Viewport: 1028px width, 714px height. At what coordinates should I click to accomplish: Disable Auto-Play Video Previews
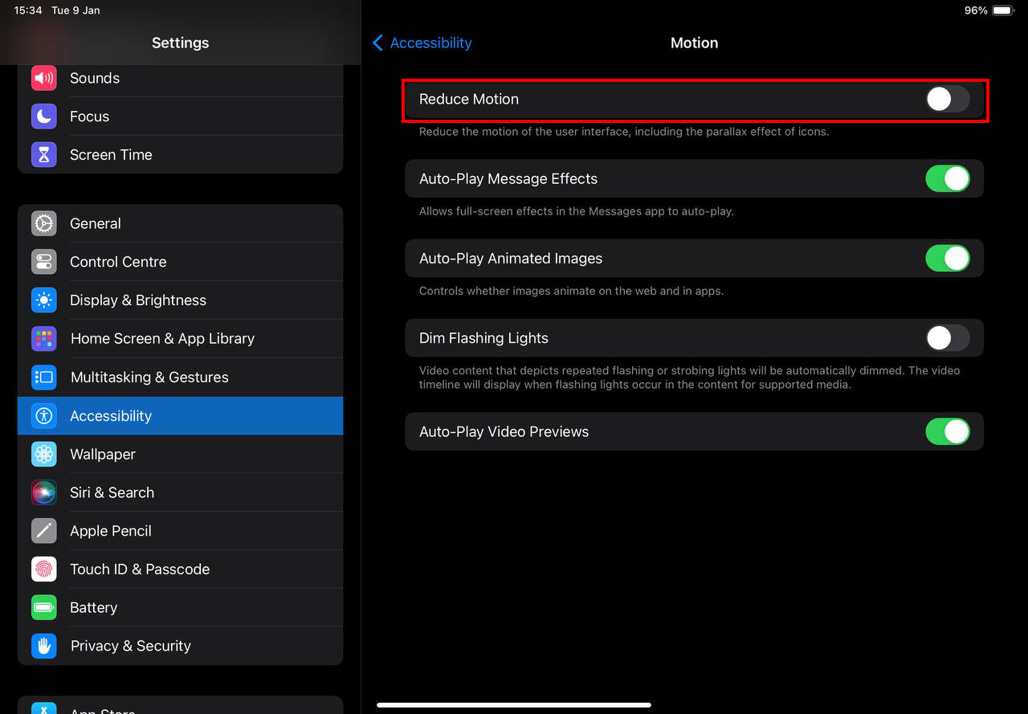coord(948,431)
